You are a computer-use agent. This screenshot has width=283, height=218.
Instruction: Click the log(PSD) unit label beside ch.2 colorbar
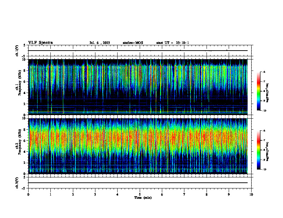268,152
